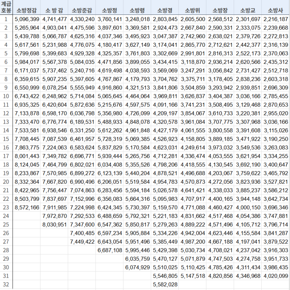The image size is (290, 290).
Task: Click the cell with value 2,991,801
Action: point(192,53)
